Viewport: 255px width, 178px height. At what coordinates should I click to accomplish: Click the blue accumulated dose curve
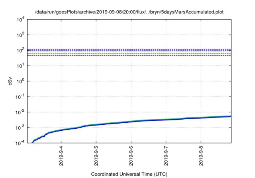[131, 122]
